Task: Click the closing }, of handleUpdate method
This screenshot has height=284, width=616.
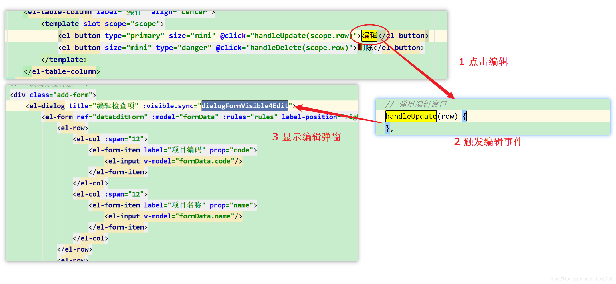Action: [x=389, y=128]
